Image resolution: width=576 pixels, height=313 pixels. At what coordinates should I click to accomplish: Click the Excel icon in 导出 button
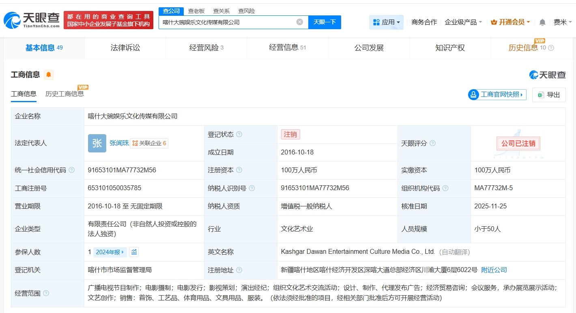tap(540, 94)
